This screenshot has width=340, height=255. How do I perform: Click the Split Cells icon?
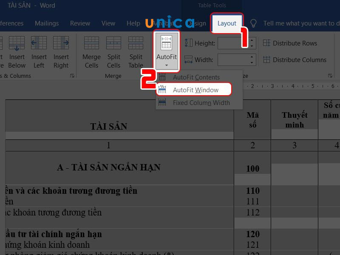(113, 43)
